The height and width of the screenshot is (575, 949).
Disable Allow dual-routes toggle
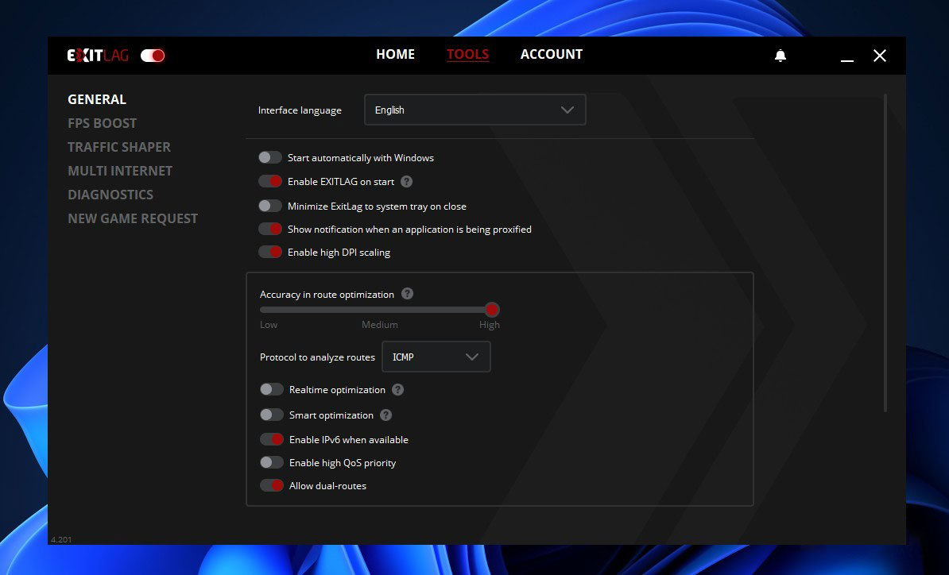point(272,485)
